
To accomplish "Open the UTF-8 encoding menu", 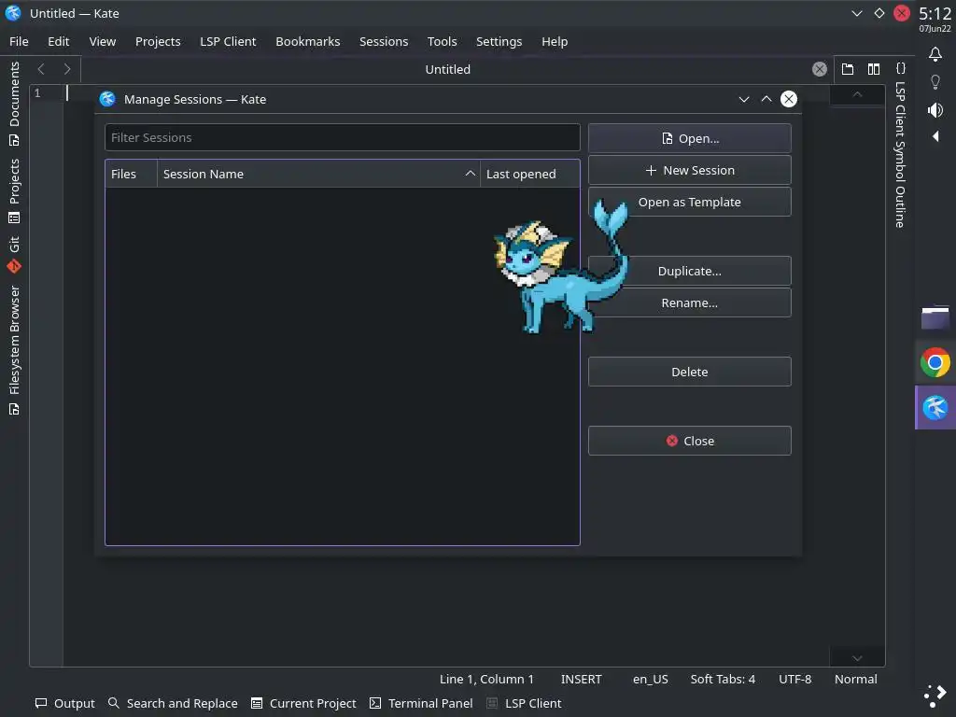I will click(795, 680).
